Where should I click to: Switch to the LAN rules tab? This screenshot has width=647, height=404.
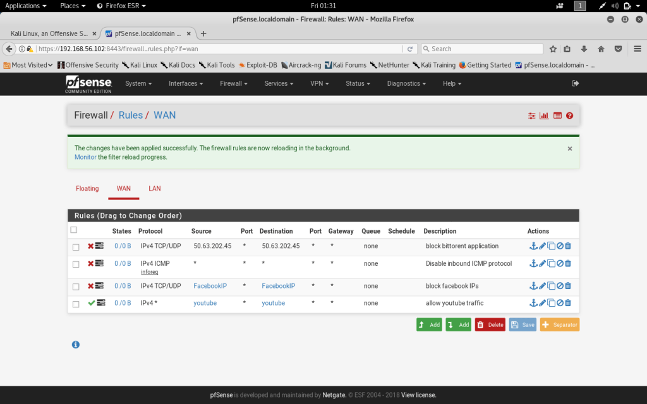click(155, 188)
